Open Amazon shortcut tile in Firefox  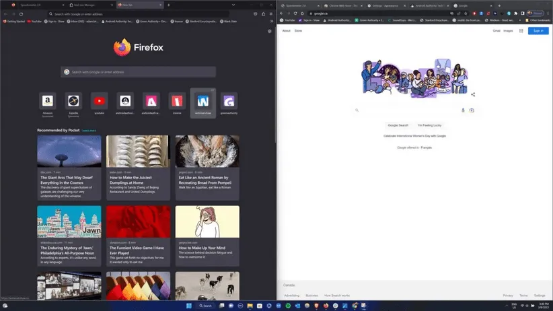click(x=48, y=101)
